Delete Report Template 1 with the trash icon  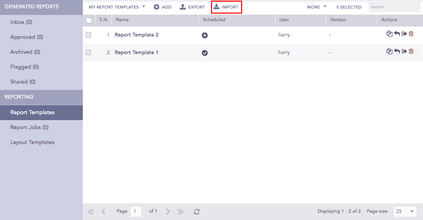[x=411, y=51]
